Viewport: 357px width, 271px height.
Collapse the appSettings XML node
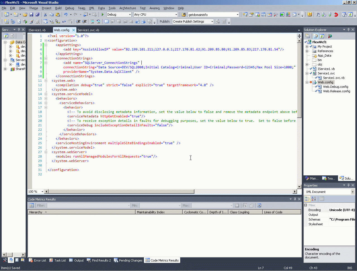[x=46, y=45]
